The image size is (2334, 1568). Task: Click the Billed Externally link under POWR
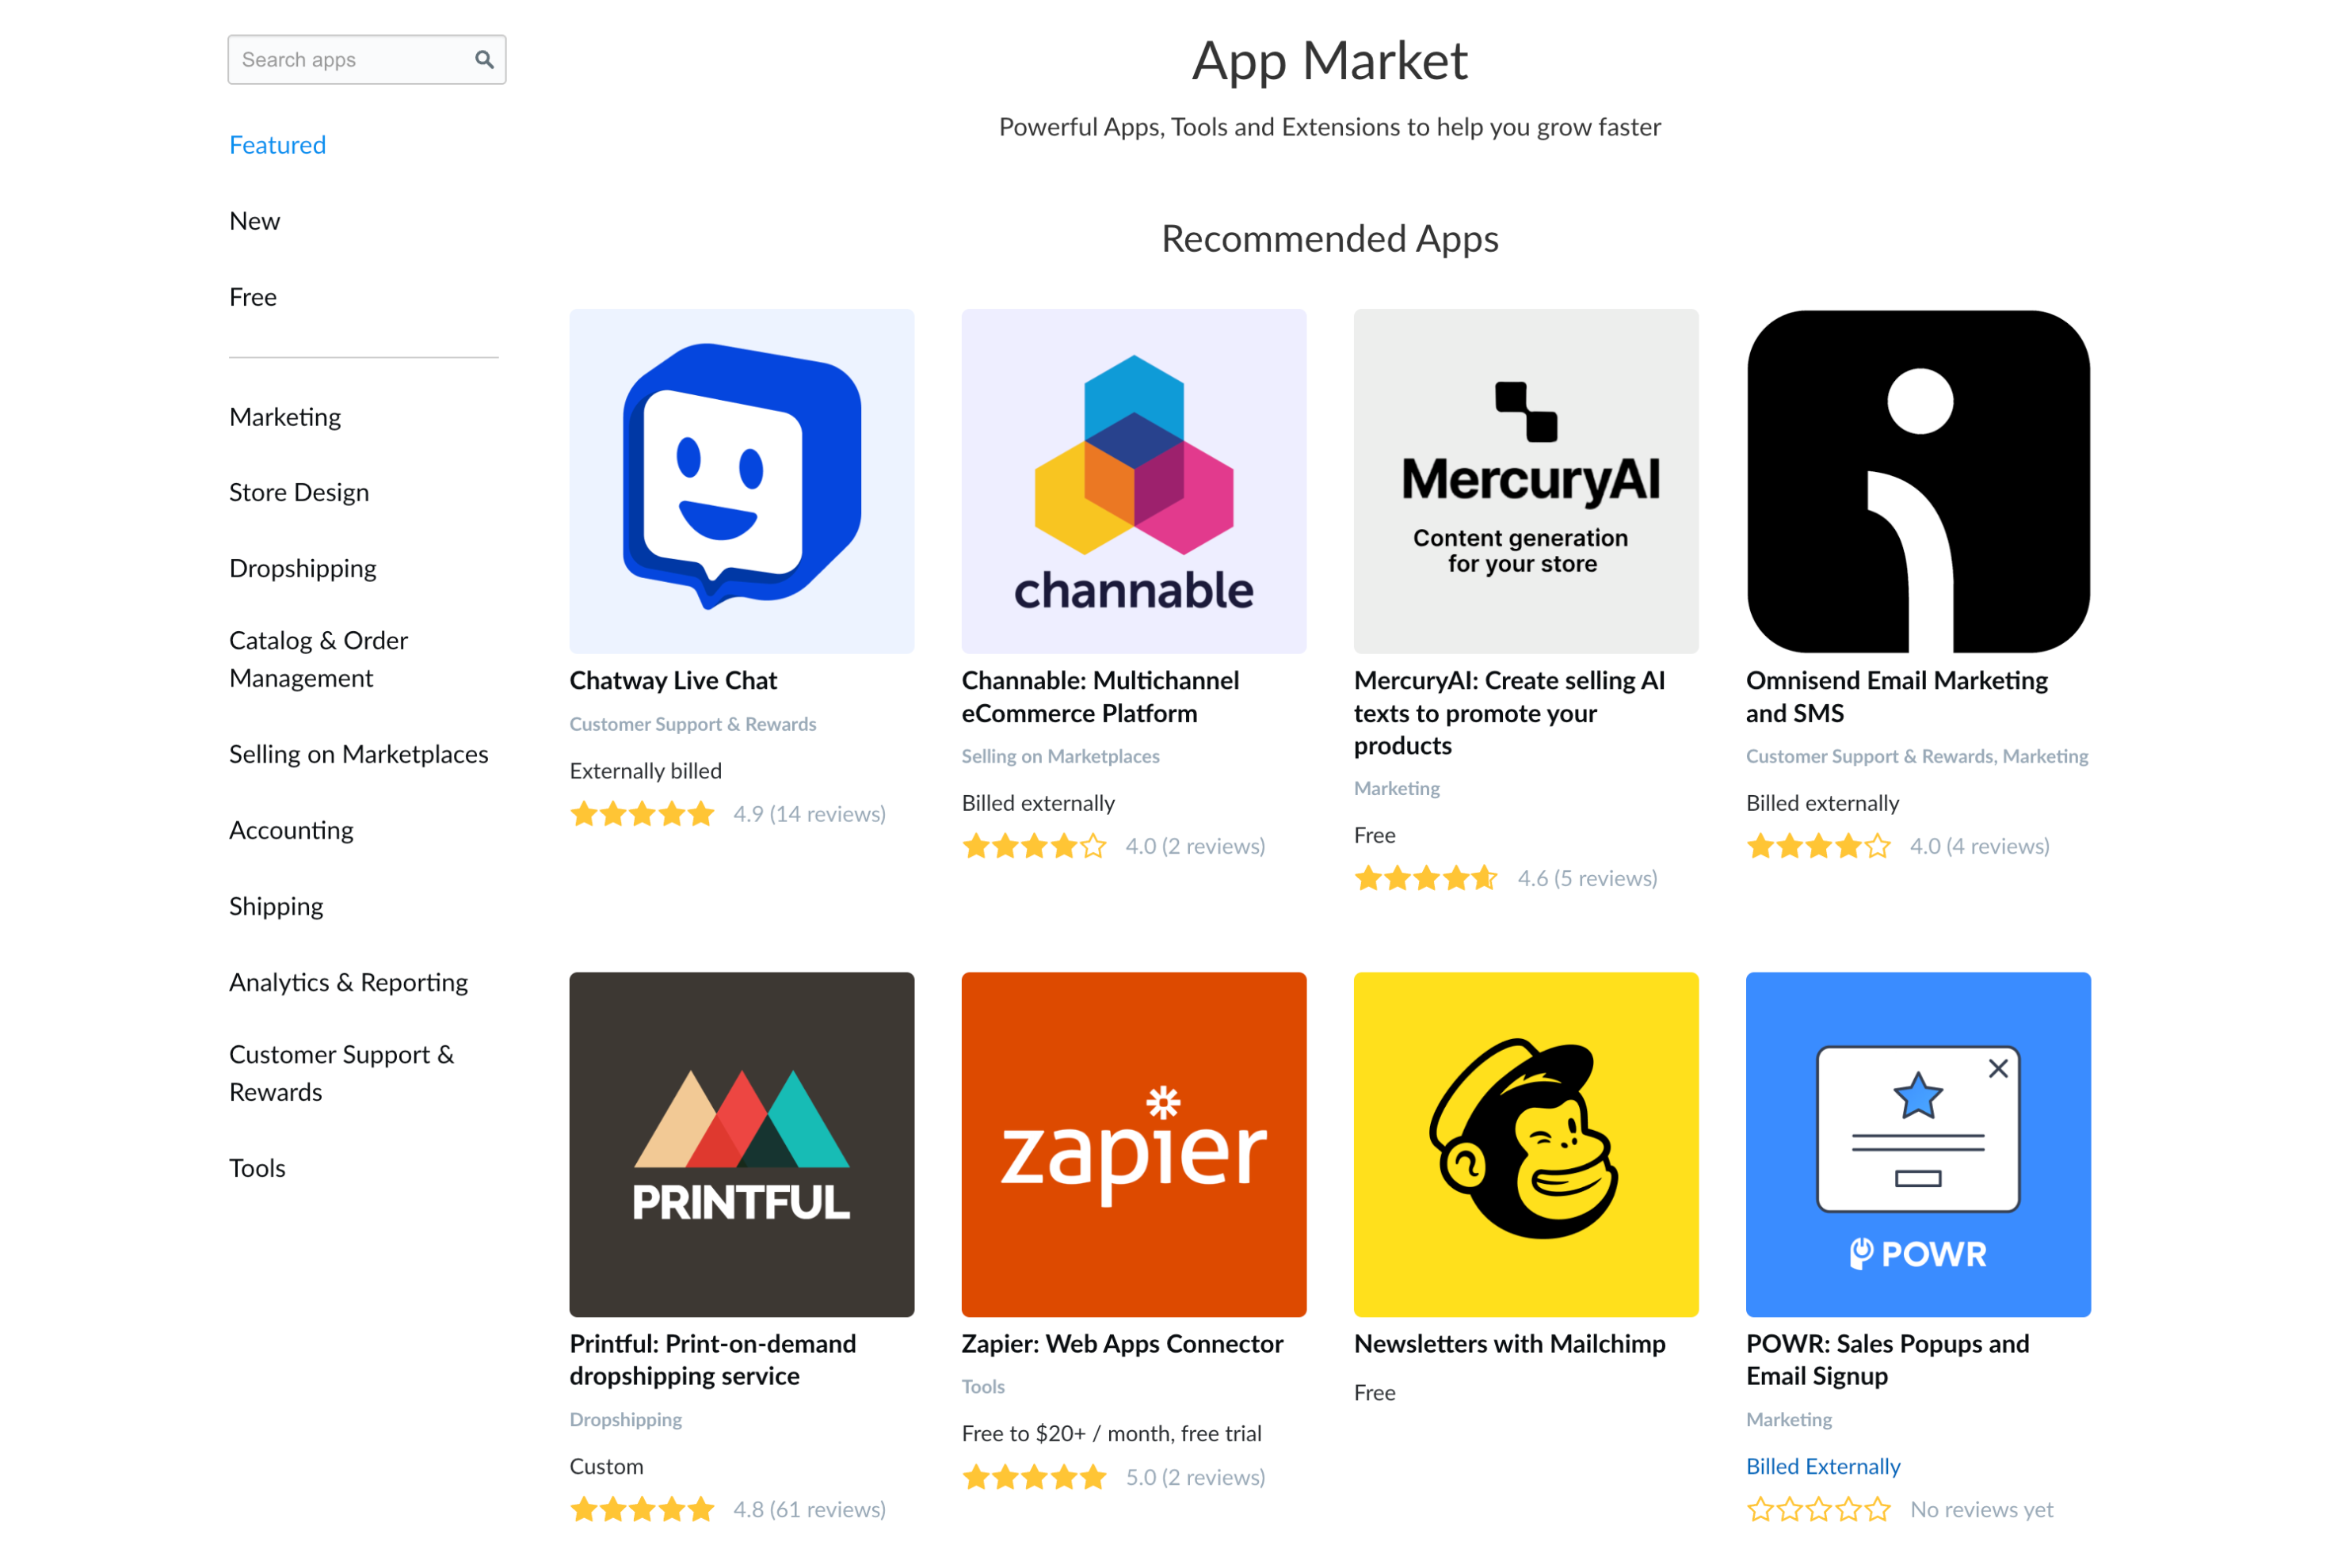1823,1466
